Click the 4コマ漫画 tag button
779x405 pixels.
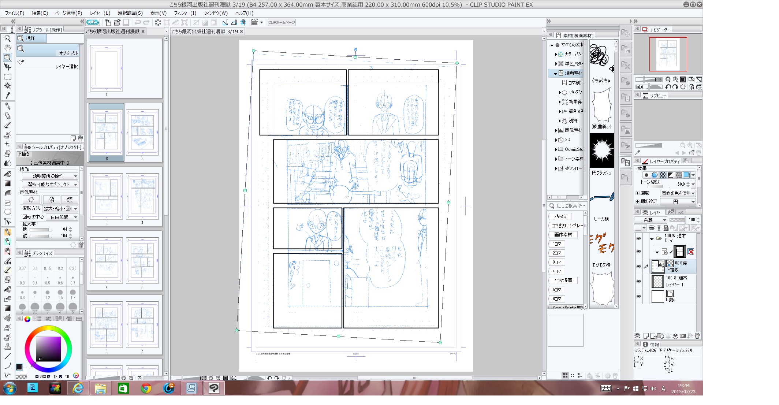point(563,280)
